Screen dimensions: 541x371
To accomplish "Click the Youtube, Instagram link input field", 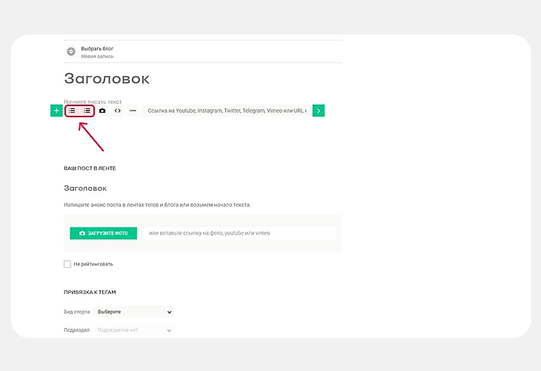I will tap(227, 111).
